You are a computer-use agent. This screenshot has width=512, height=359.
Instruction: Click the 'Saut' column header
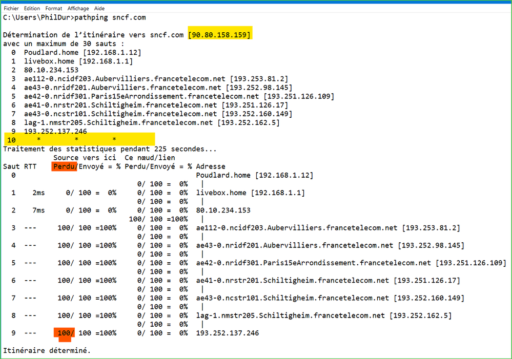point(11,167)
